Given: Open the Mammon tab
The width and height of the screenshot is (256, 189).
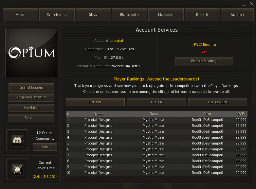Looking at the screenshot, I should (166, 15).
